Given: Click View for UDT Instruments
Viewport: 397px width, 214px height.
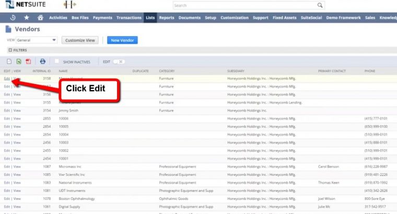Looking at the screenshot, I should pyautogui.click(x=17, y=191).
